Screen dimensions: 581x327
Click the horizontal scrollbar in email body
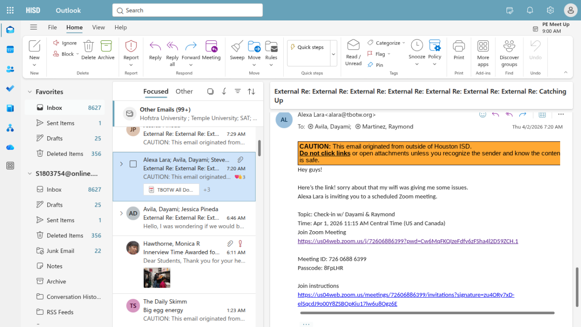427,313
